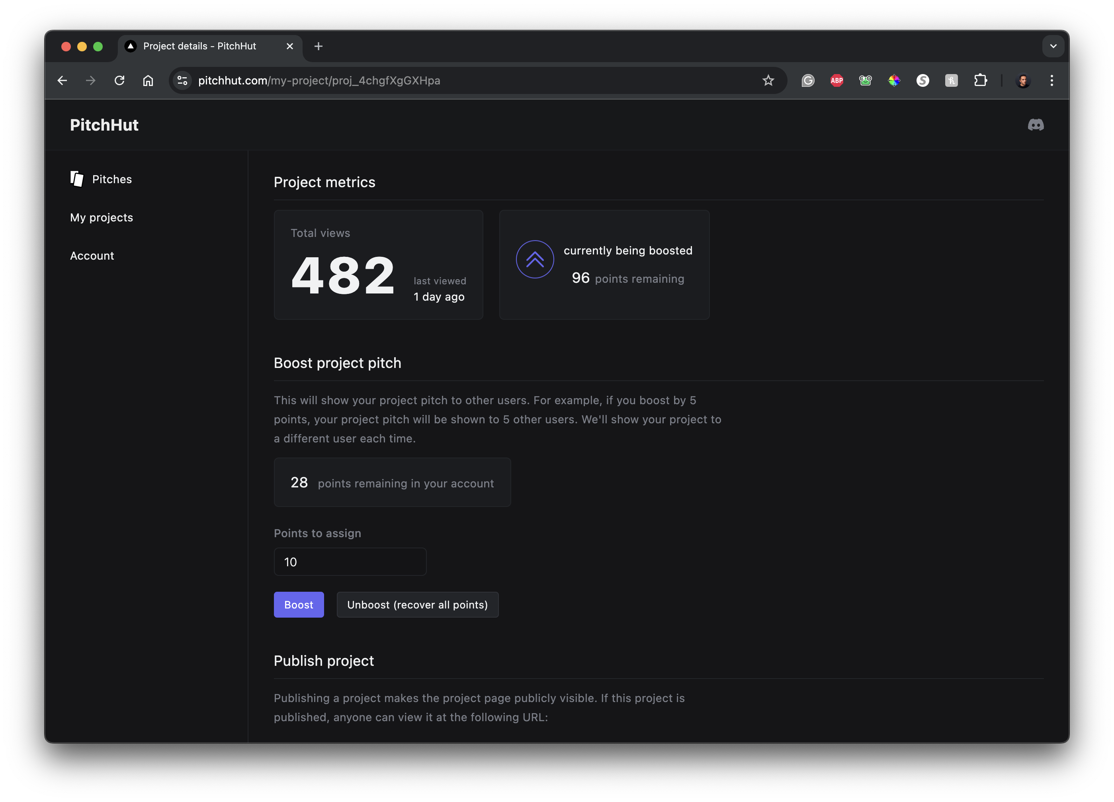Open Chrome three-dot menu
The width and height of the screenshot is (1114, 802).
point(1051,80)
